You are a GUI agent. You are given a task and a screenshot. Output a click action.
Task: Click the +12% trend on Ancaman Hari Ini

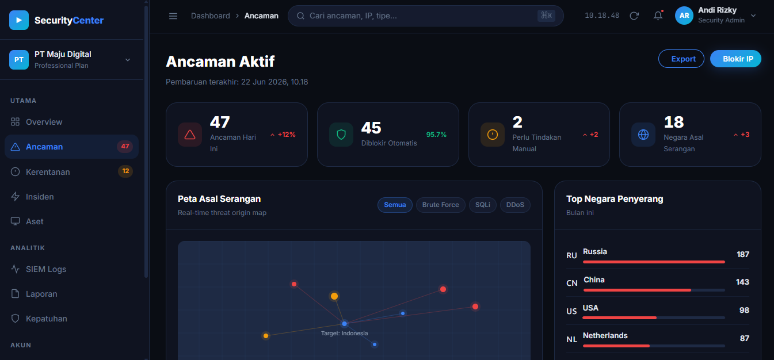pyautogui.click(x=283, y=135)
